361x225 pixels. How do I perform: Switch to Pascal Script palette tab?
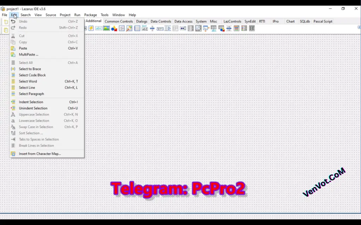[x=323, y=21]
